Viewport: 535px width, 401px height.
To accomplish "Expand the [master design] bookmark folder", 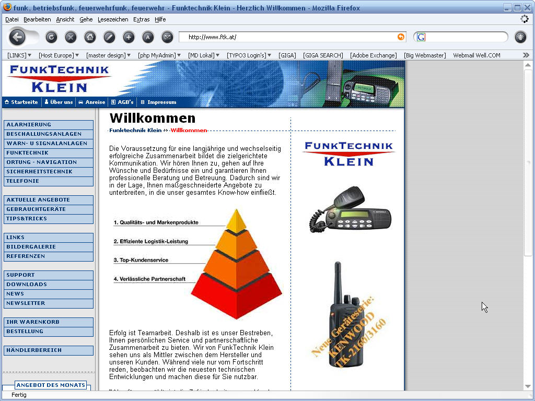I will [108, 55].
